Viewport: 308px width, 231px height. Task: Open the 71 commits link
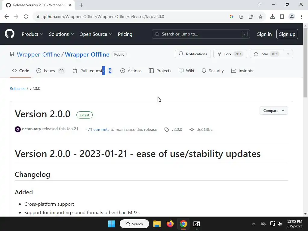point(98,129)
